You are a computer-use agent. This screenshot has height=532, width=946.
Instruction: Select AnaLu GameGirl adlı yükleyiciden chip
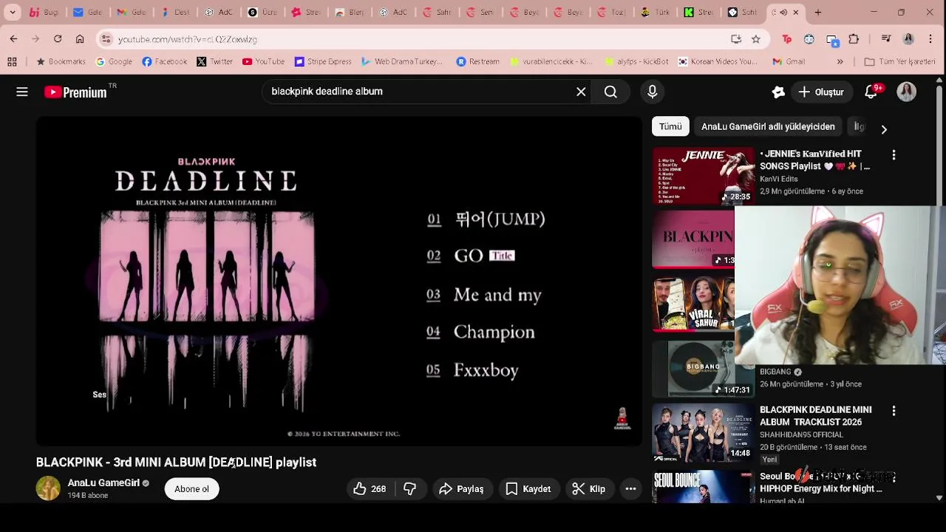[768, 126]
